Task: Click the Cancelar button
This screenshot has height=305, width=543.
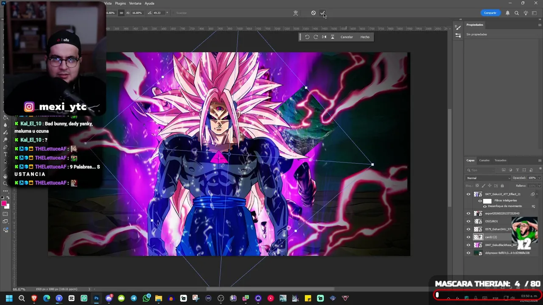Action: pos(347,37)
